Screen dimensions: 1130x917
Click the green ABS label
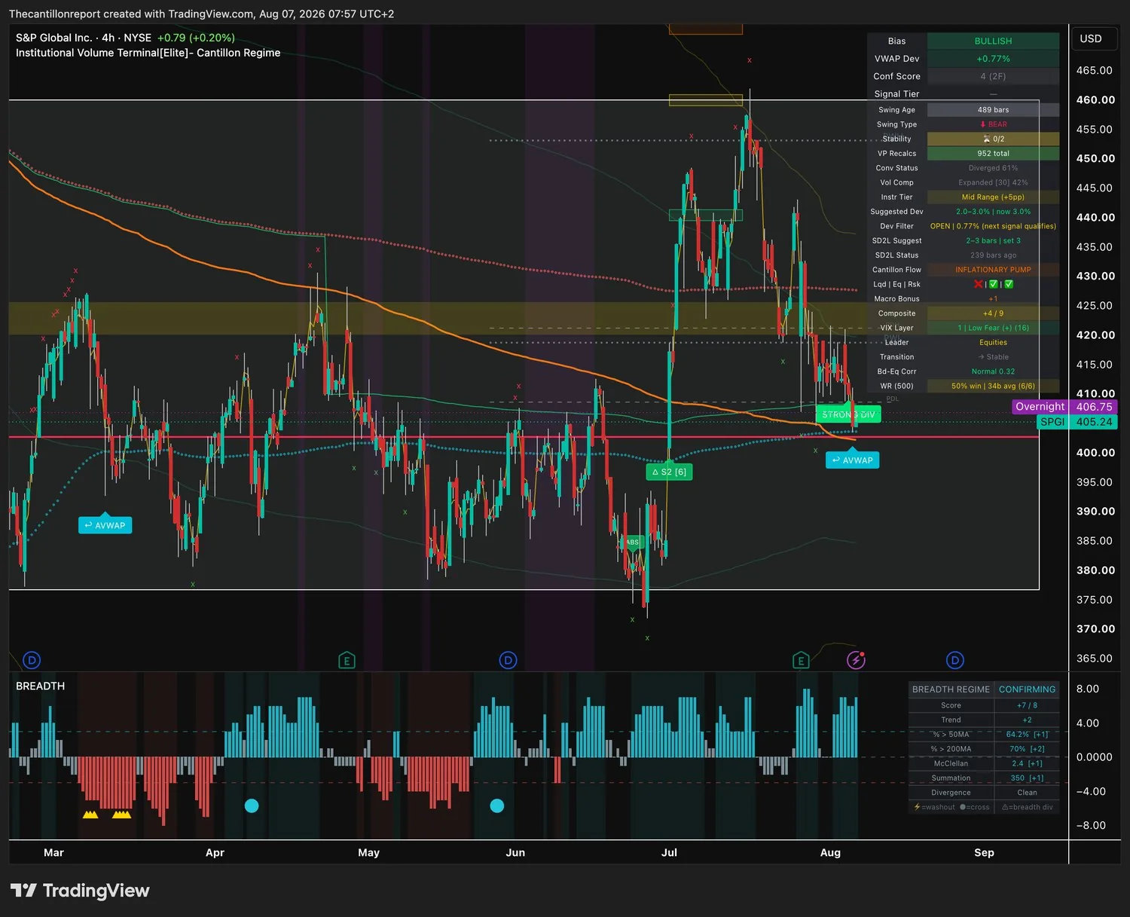[632, 542]
